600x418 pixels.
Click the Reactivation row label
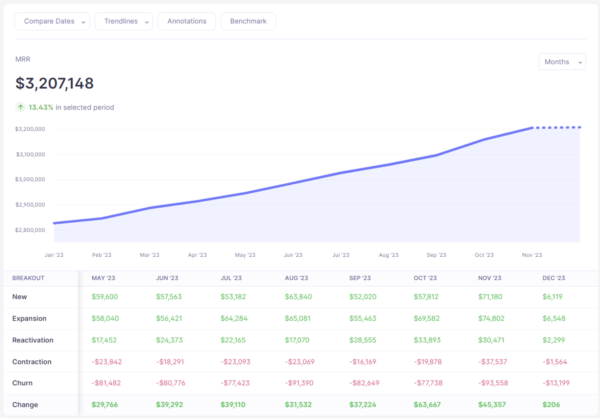33,340
